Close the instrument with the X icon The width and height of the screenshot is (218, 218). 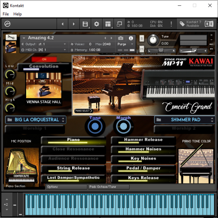[x=211, y=35]
